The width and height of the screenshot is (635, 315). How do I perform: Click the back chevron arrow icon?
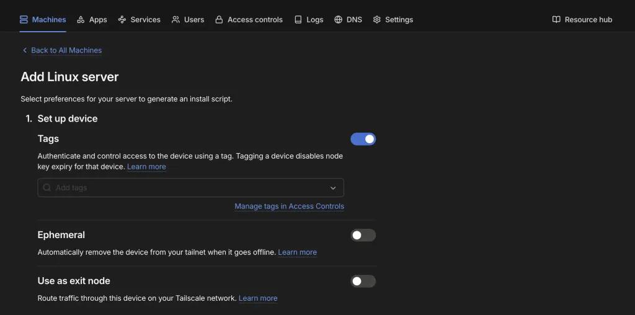point(25,50)
